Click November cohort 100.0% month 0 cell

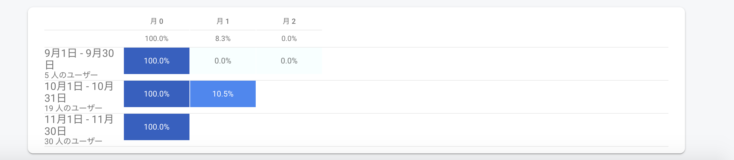coord(157,127)
